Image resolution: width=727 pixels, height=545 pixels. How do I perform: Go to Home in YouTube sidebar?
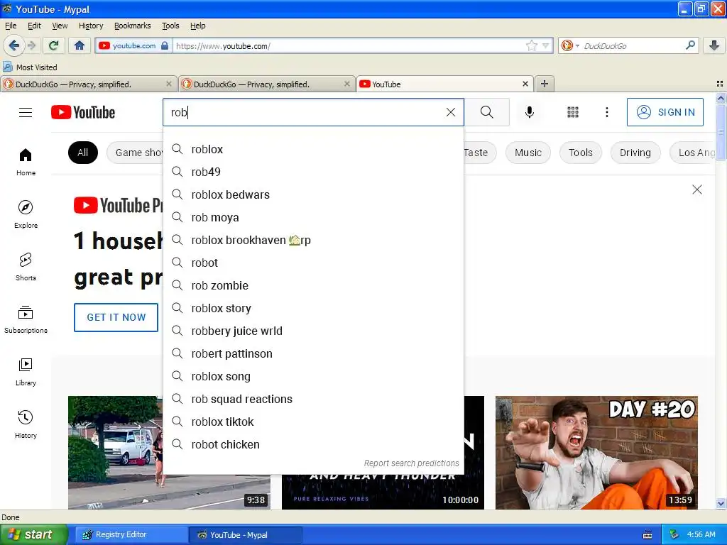click(26, 162)
